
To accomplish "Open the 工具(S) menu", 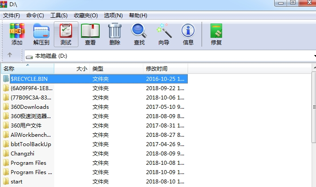I will point(59,16).
